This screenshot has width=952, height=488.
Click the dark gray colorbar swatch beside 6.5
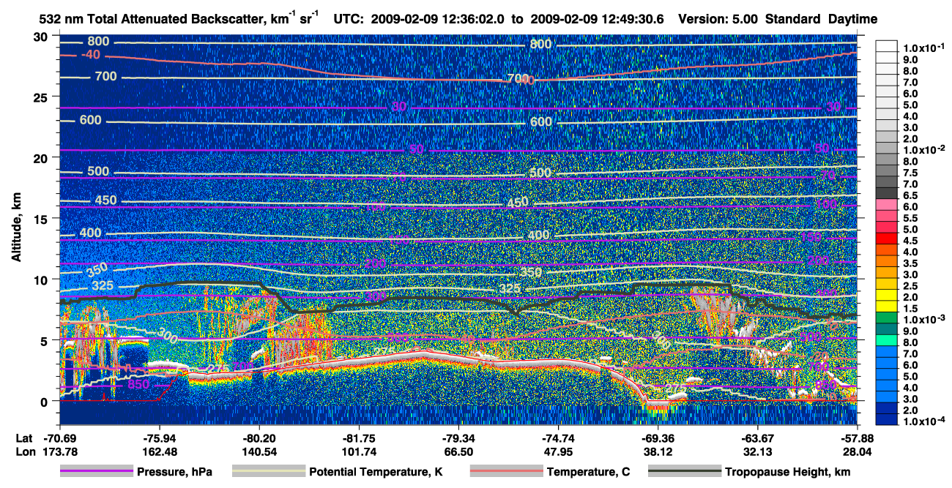(x=887, y=193)
